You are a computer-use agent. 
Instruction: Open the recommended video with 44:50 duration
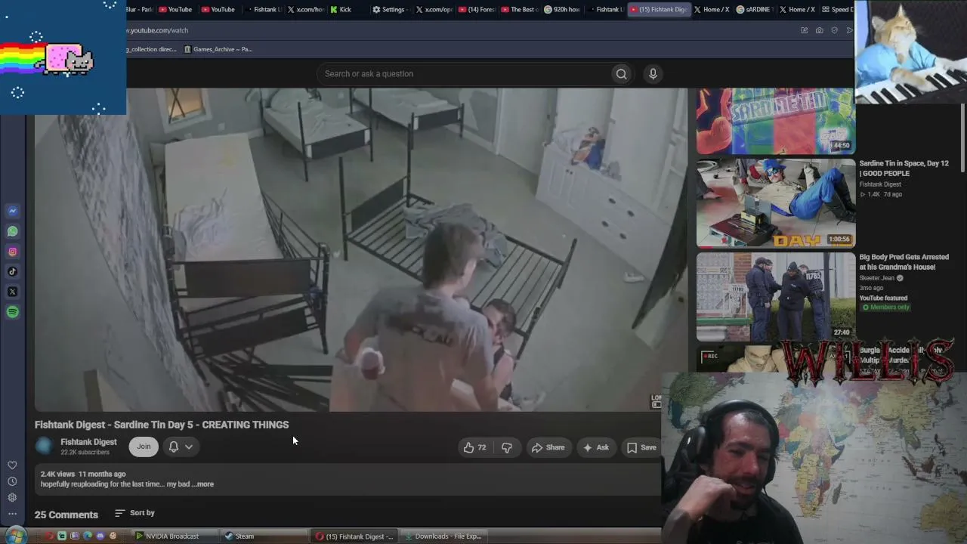(776, 121)
